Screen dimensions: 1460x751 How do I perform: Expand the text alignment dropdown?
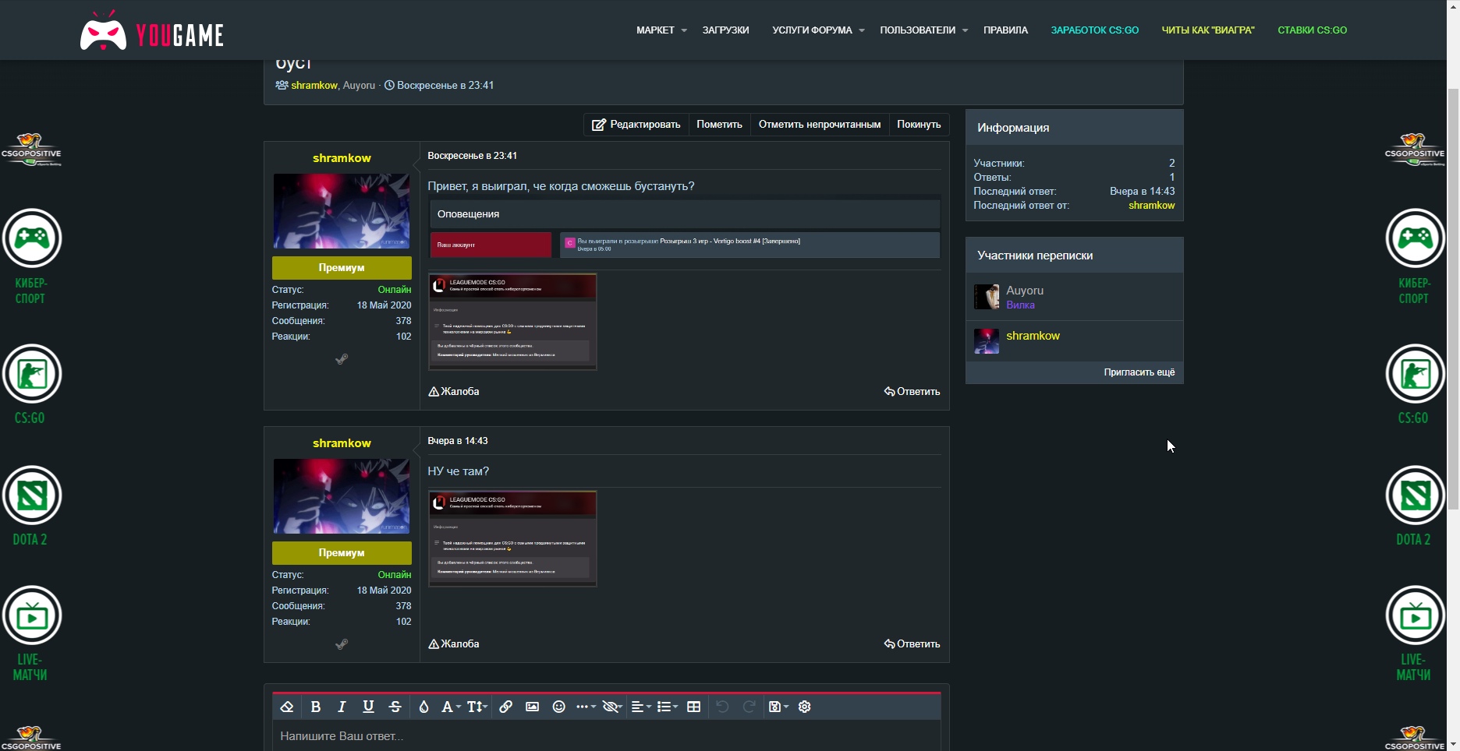(641, 707)
